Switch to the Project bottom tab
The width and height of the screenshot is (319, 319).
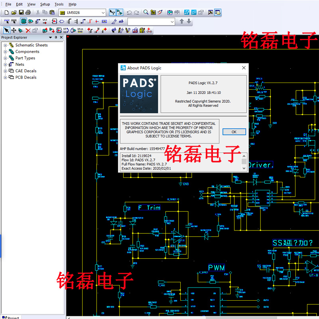click(x=11, y=317)
